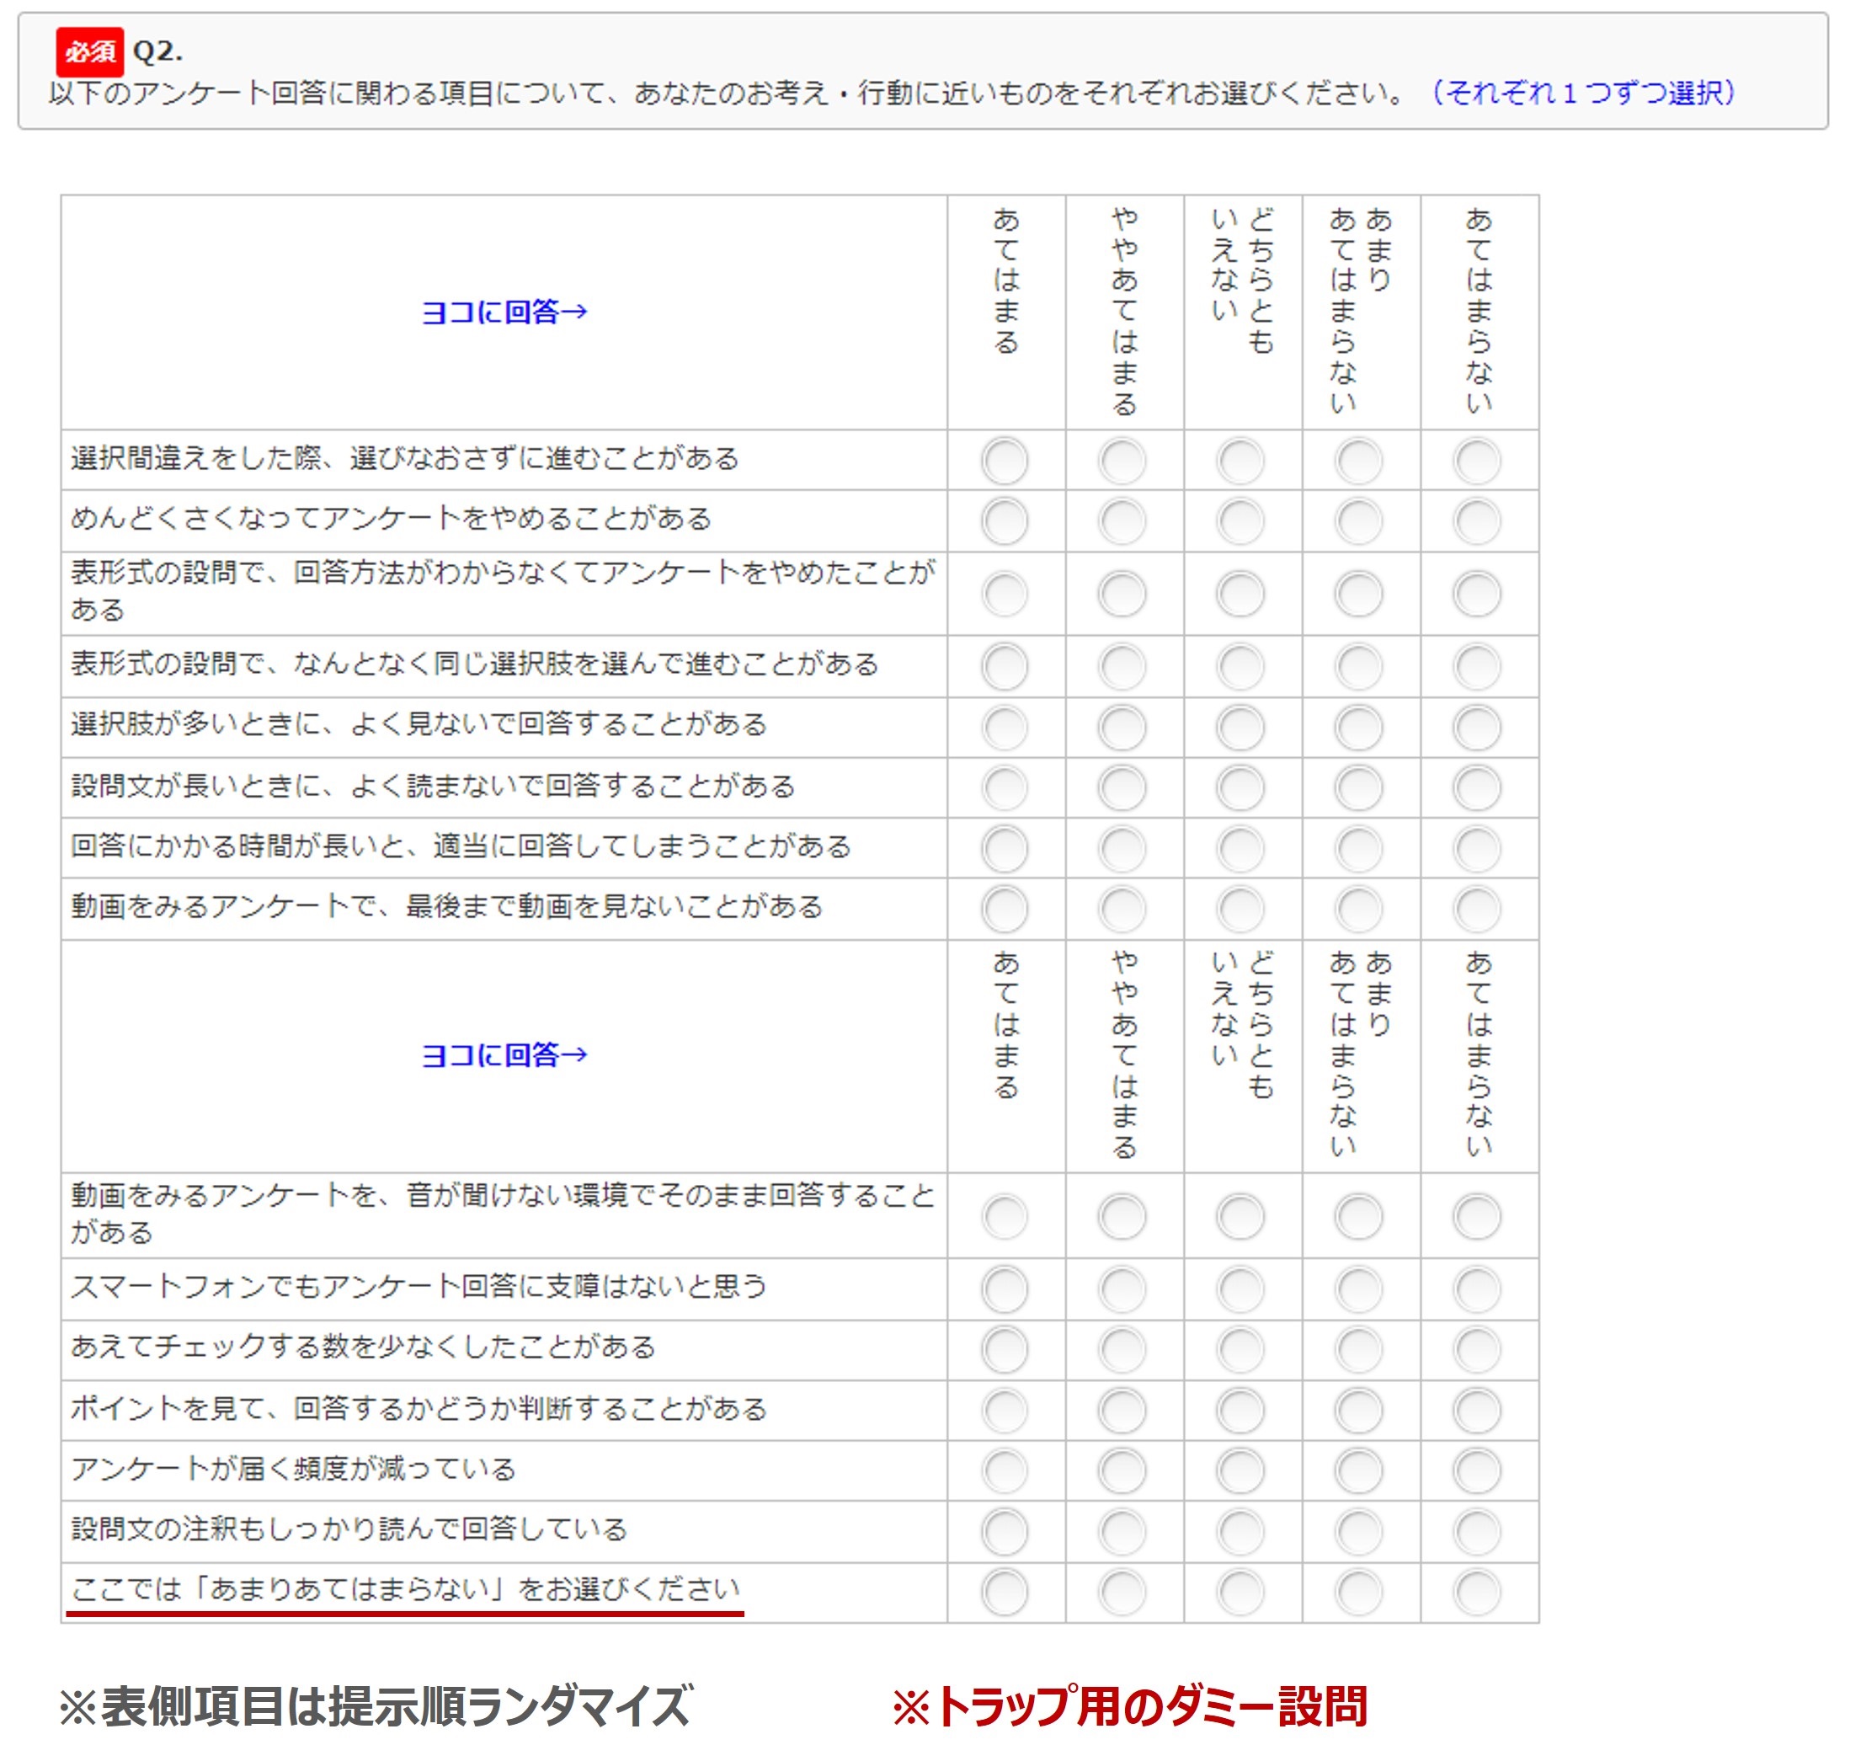Select どちらともいえない for 回答方法がわからなくて row

(1241, 593)
